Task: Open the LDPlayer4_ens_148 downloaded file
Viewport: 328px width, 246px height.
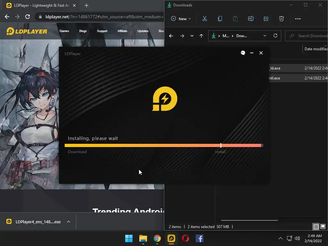Action: (x=34, y=222)
